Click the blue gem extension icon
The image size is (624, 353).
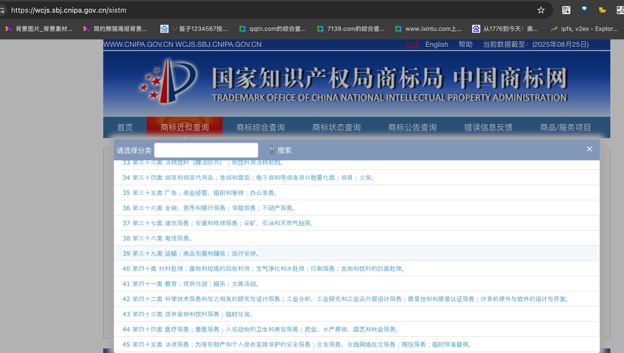[584, 10]
